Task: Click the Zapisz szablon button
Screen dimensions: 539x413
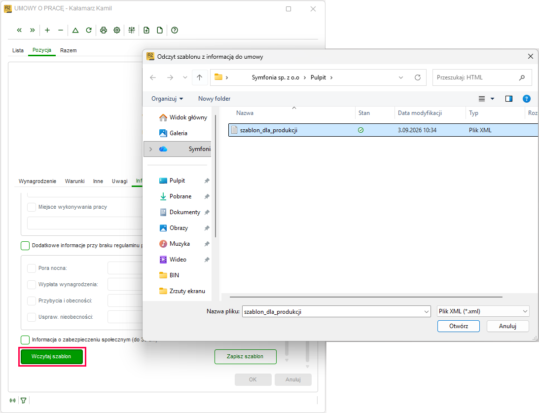Action: click(x=246, y=357)
